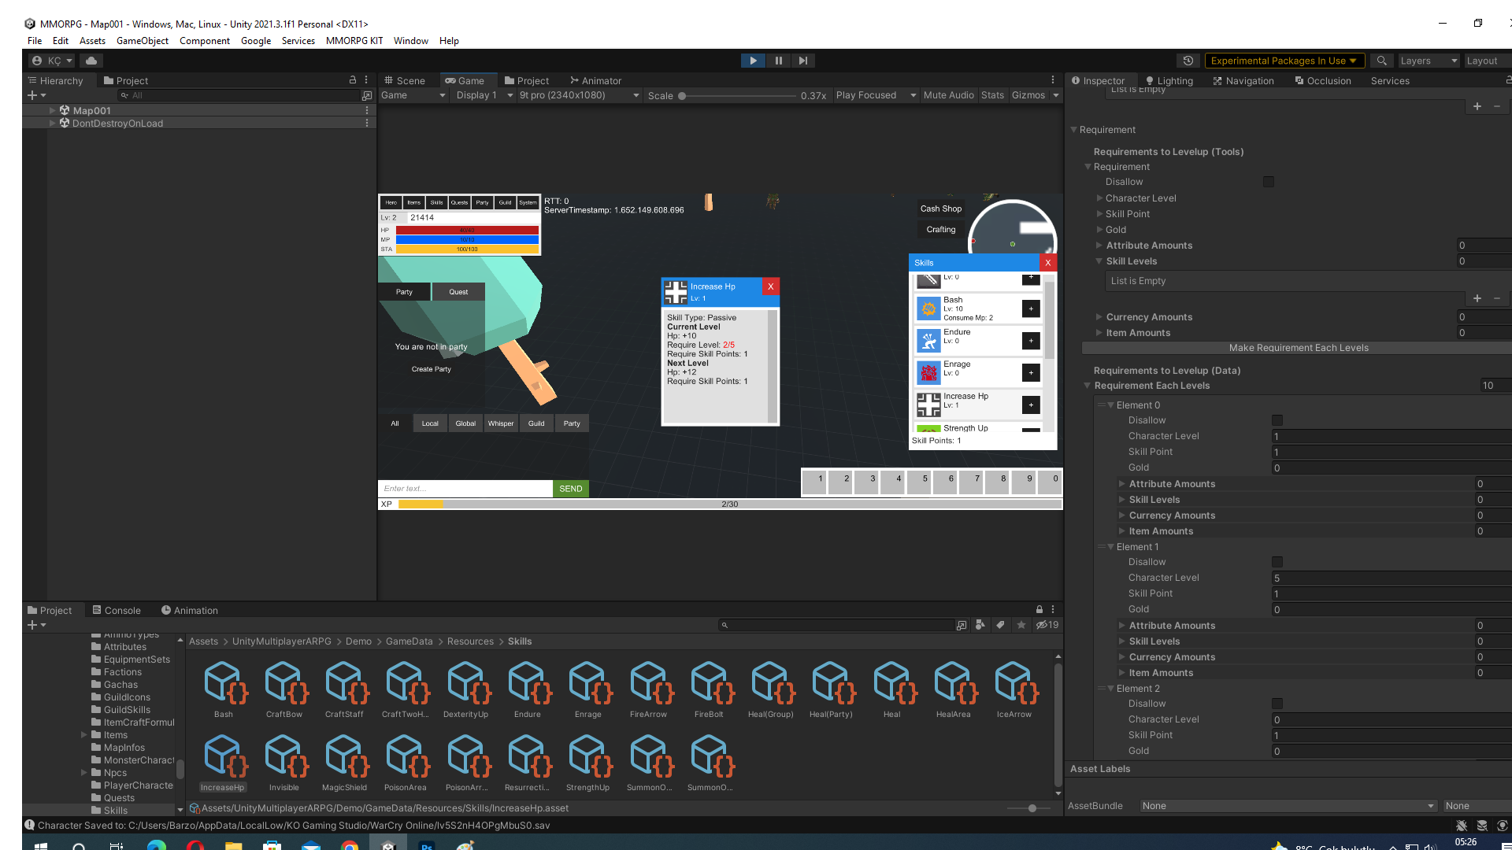Open the 9t pro resolution dropdown

(x=579, y=95)
